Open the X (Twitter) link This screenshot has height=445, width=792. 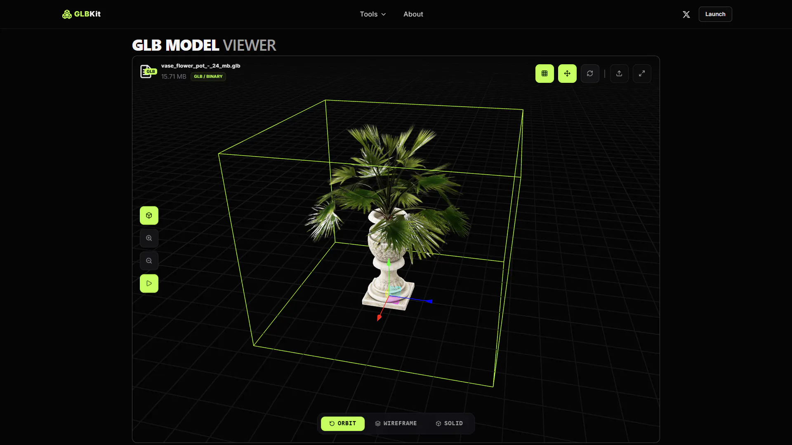coord(686,14)
